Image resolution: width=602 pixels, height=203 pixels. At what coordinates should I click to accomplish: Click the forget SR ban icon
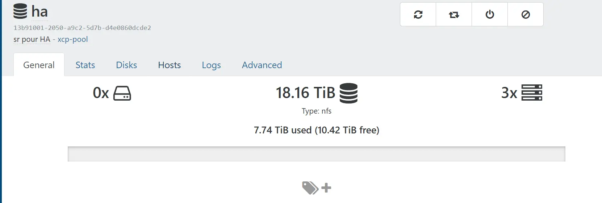point(525,14)
